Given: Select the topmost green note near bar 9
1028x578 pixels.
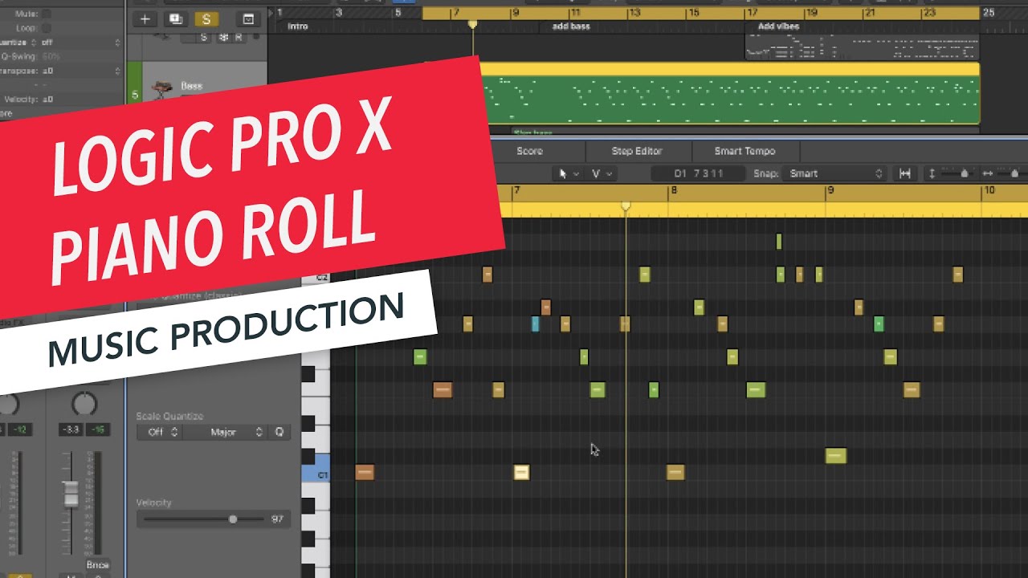Looking at the screenshot, I should [778, 242].
